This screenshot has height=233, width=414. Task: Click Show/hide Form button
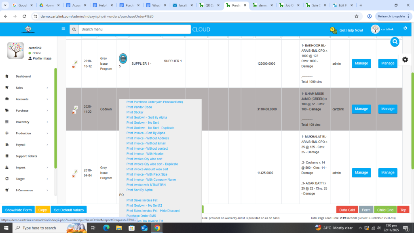18,210
